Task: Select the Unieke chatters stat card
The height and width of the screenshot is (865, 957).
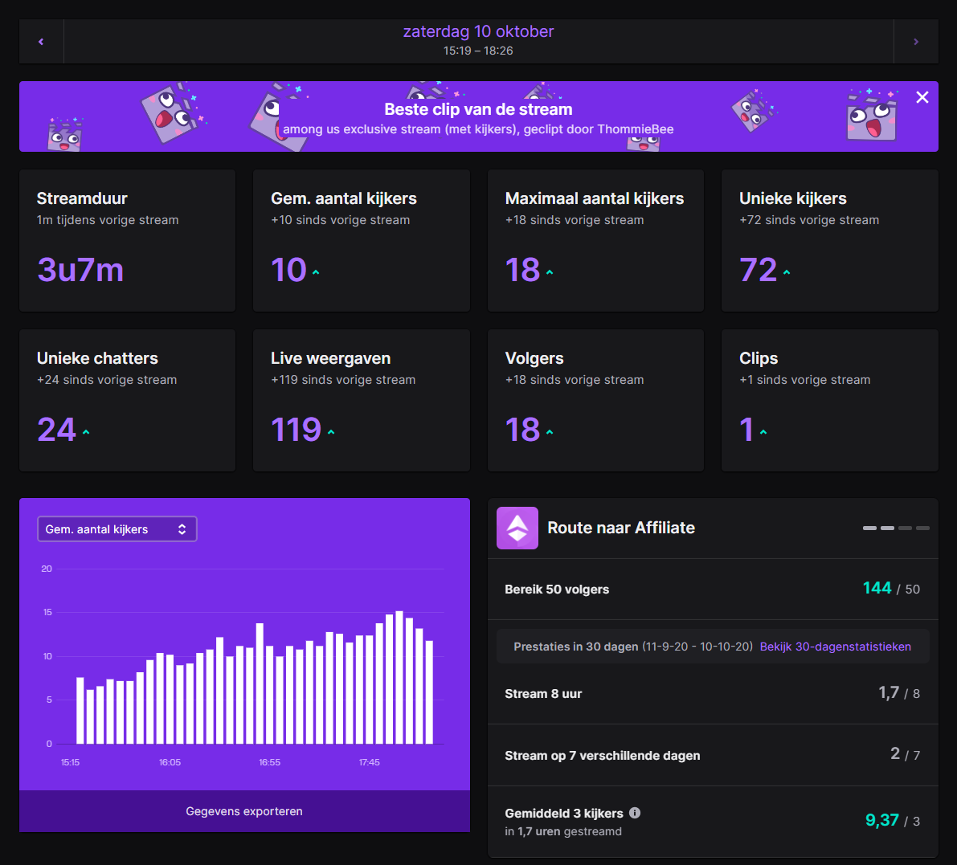Action: tap(127, 400)
